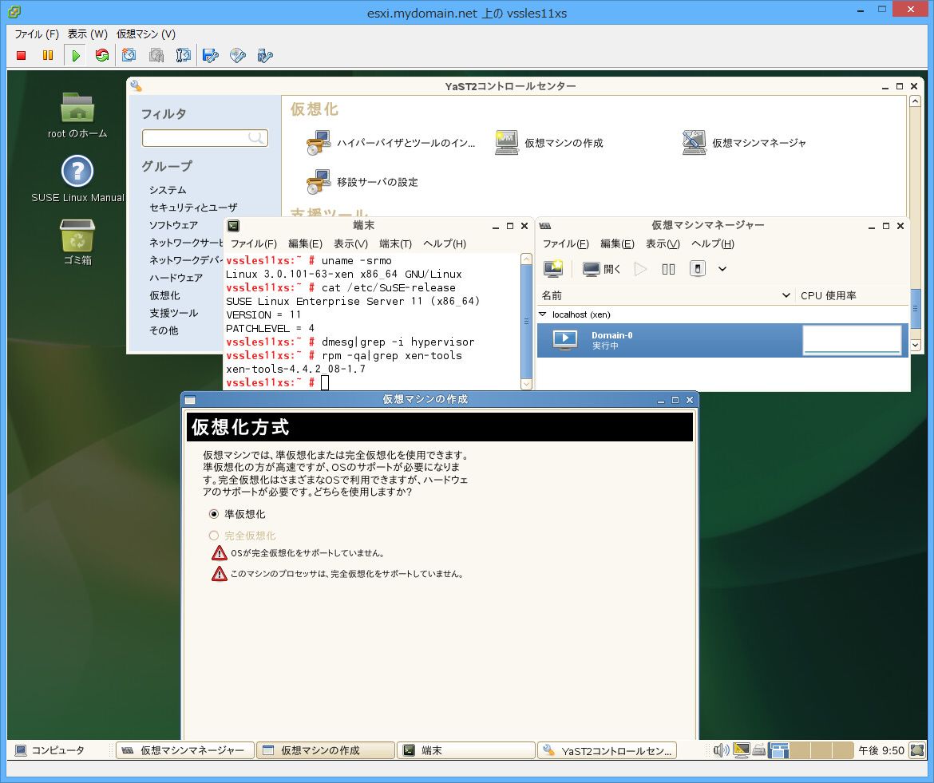Screen dimensions: 934x783
Task: Click the YaST scrollbar down arrow
Action: [x=916, y=345]
